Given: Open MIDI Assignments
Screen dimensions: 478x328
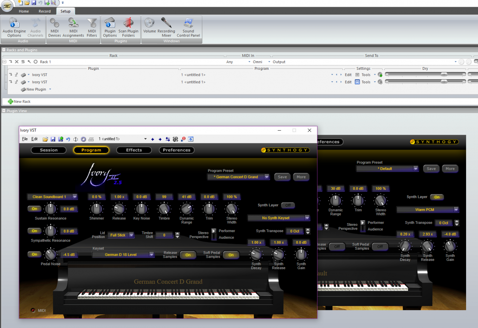Looking at the screenshot, I should [x=73, y=28].
